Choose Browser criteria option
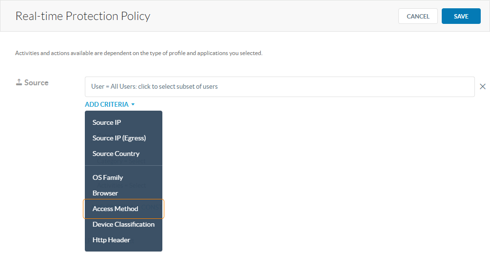The width and height of the screenshot is (490, 253). (105, 193)
